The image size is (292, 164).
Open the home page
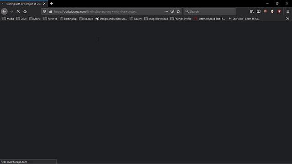tap(25, 11)
